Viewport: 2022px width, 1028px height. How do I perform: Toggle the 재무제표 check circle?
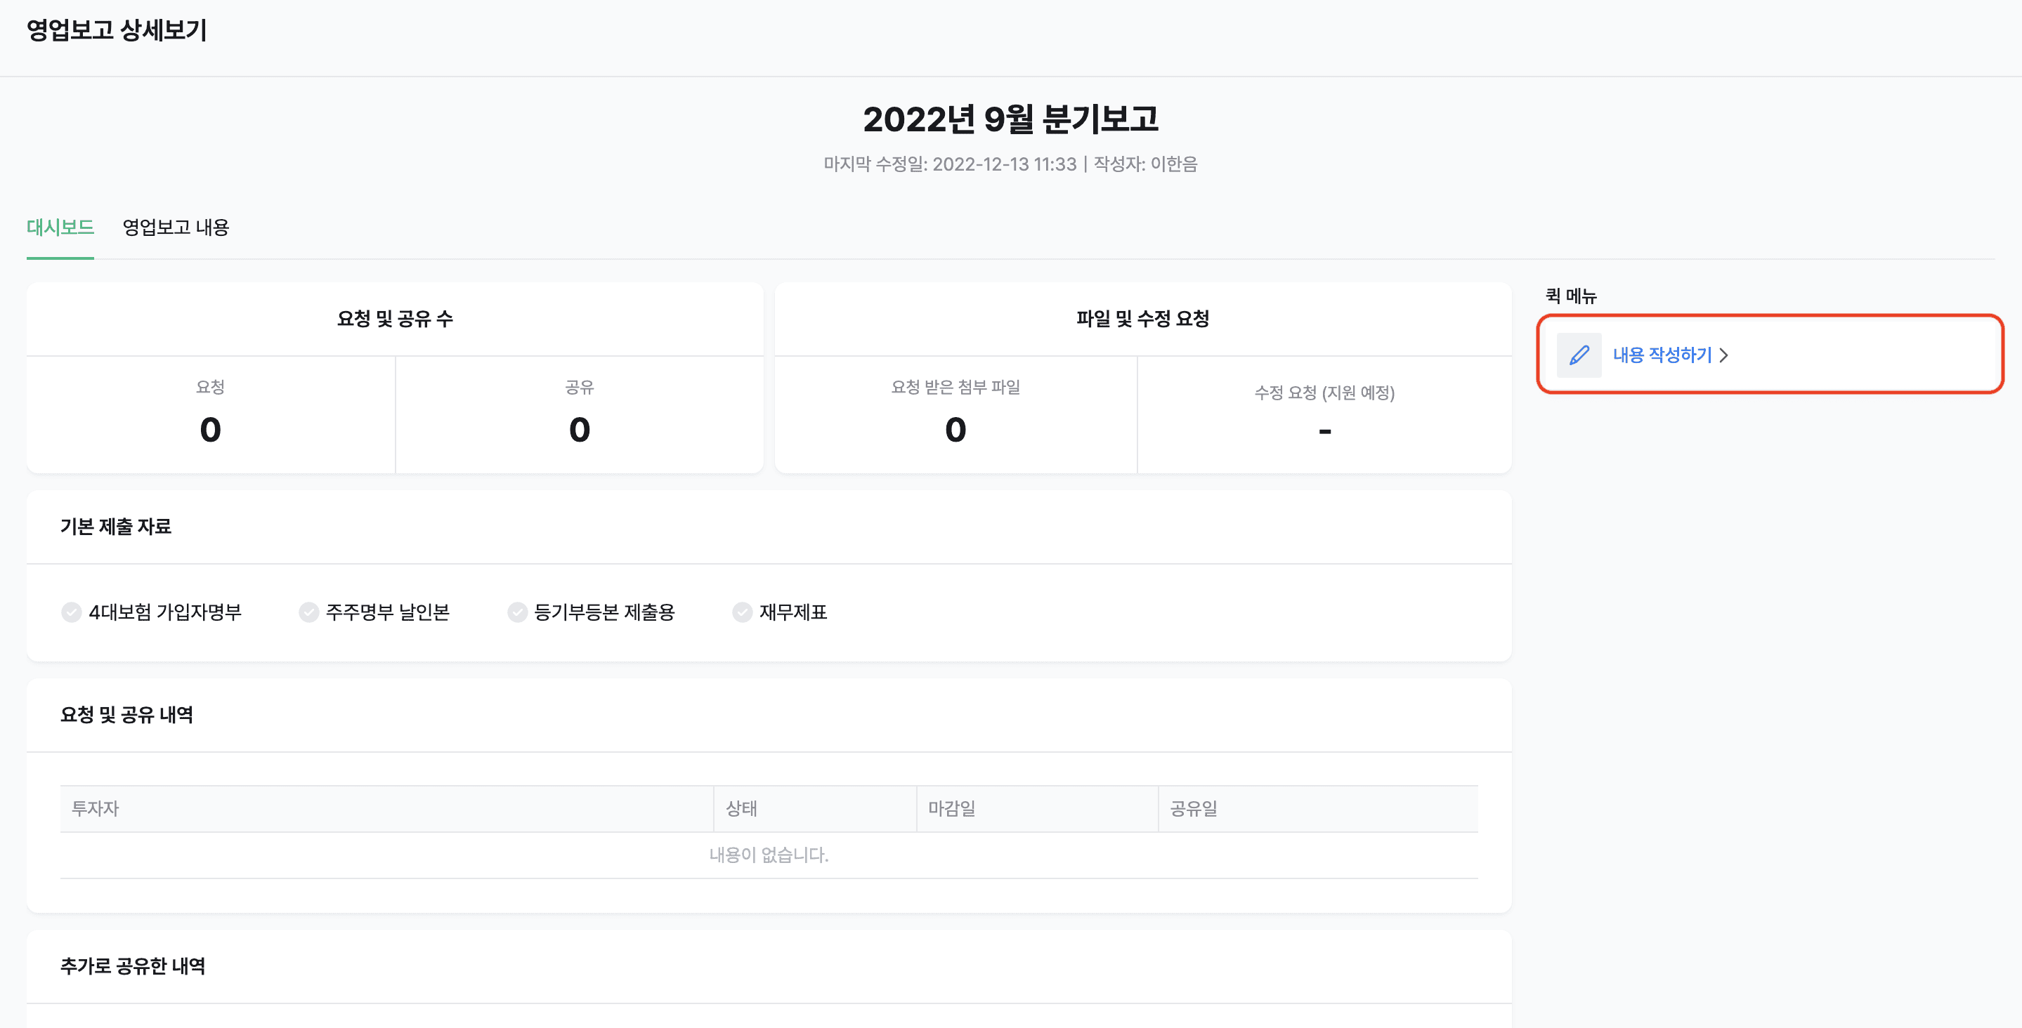(x=742, y=612)
